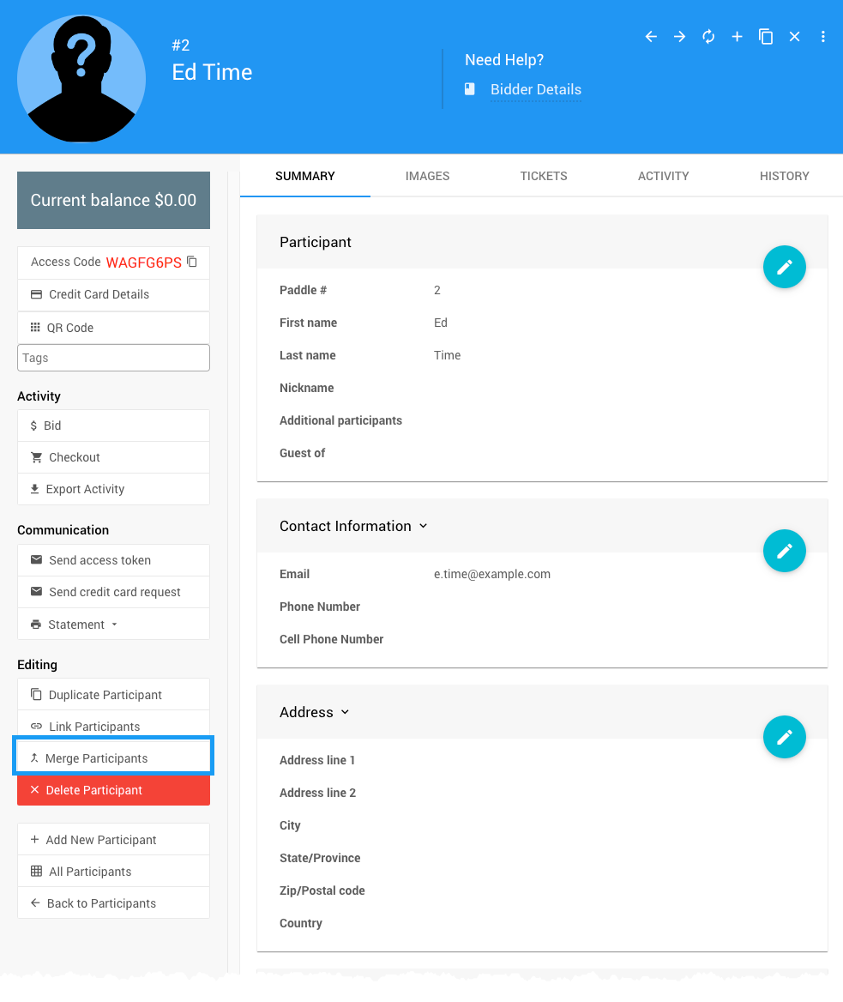
Task: Click into the Tags input field
Action: (113, 358)
